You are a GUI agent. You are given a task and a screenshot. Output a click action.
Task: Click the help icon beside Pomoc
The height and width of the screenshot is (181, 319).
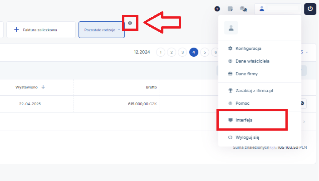pos(230,103)
